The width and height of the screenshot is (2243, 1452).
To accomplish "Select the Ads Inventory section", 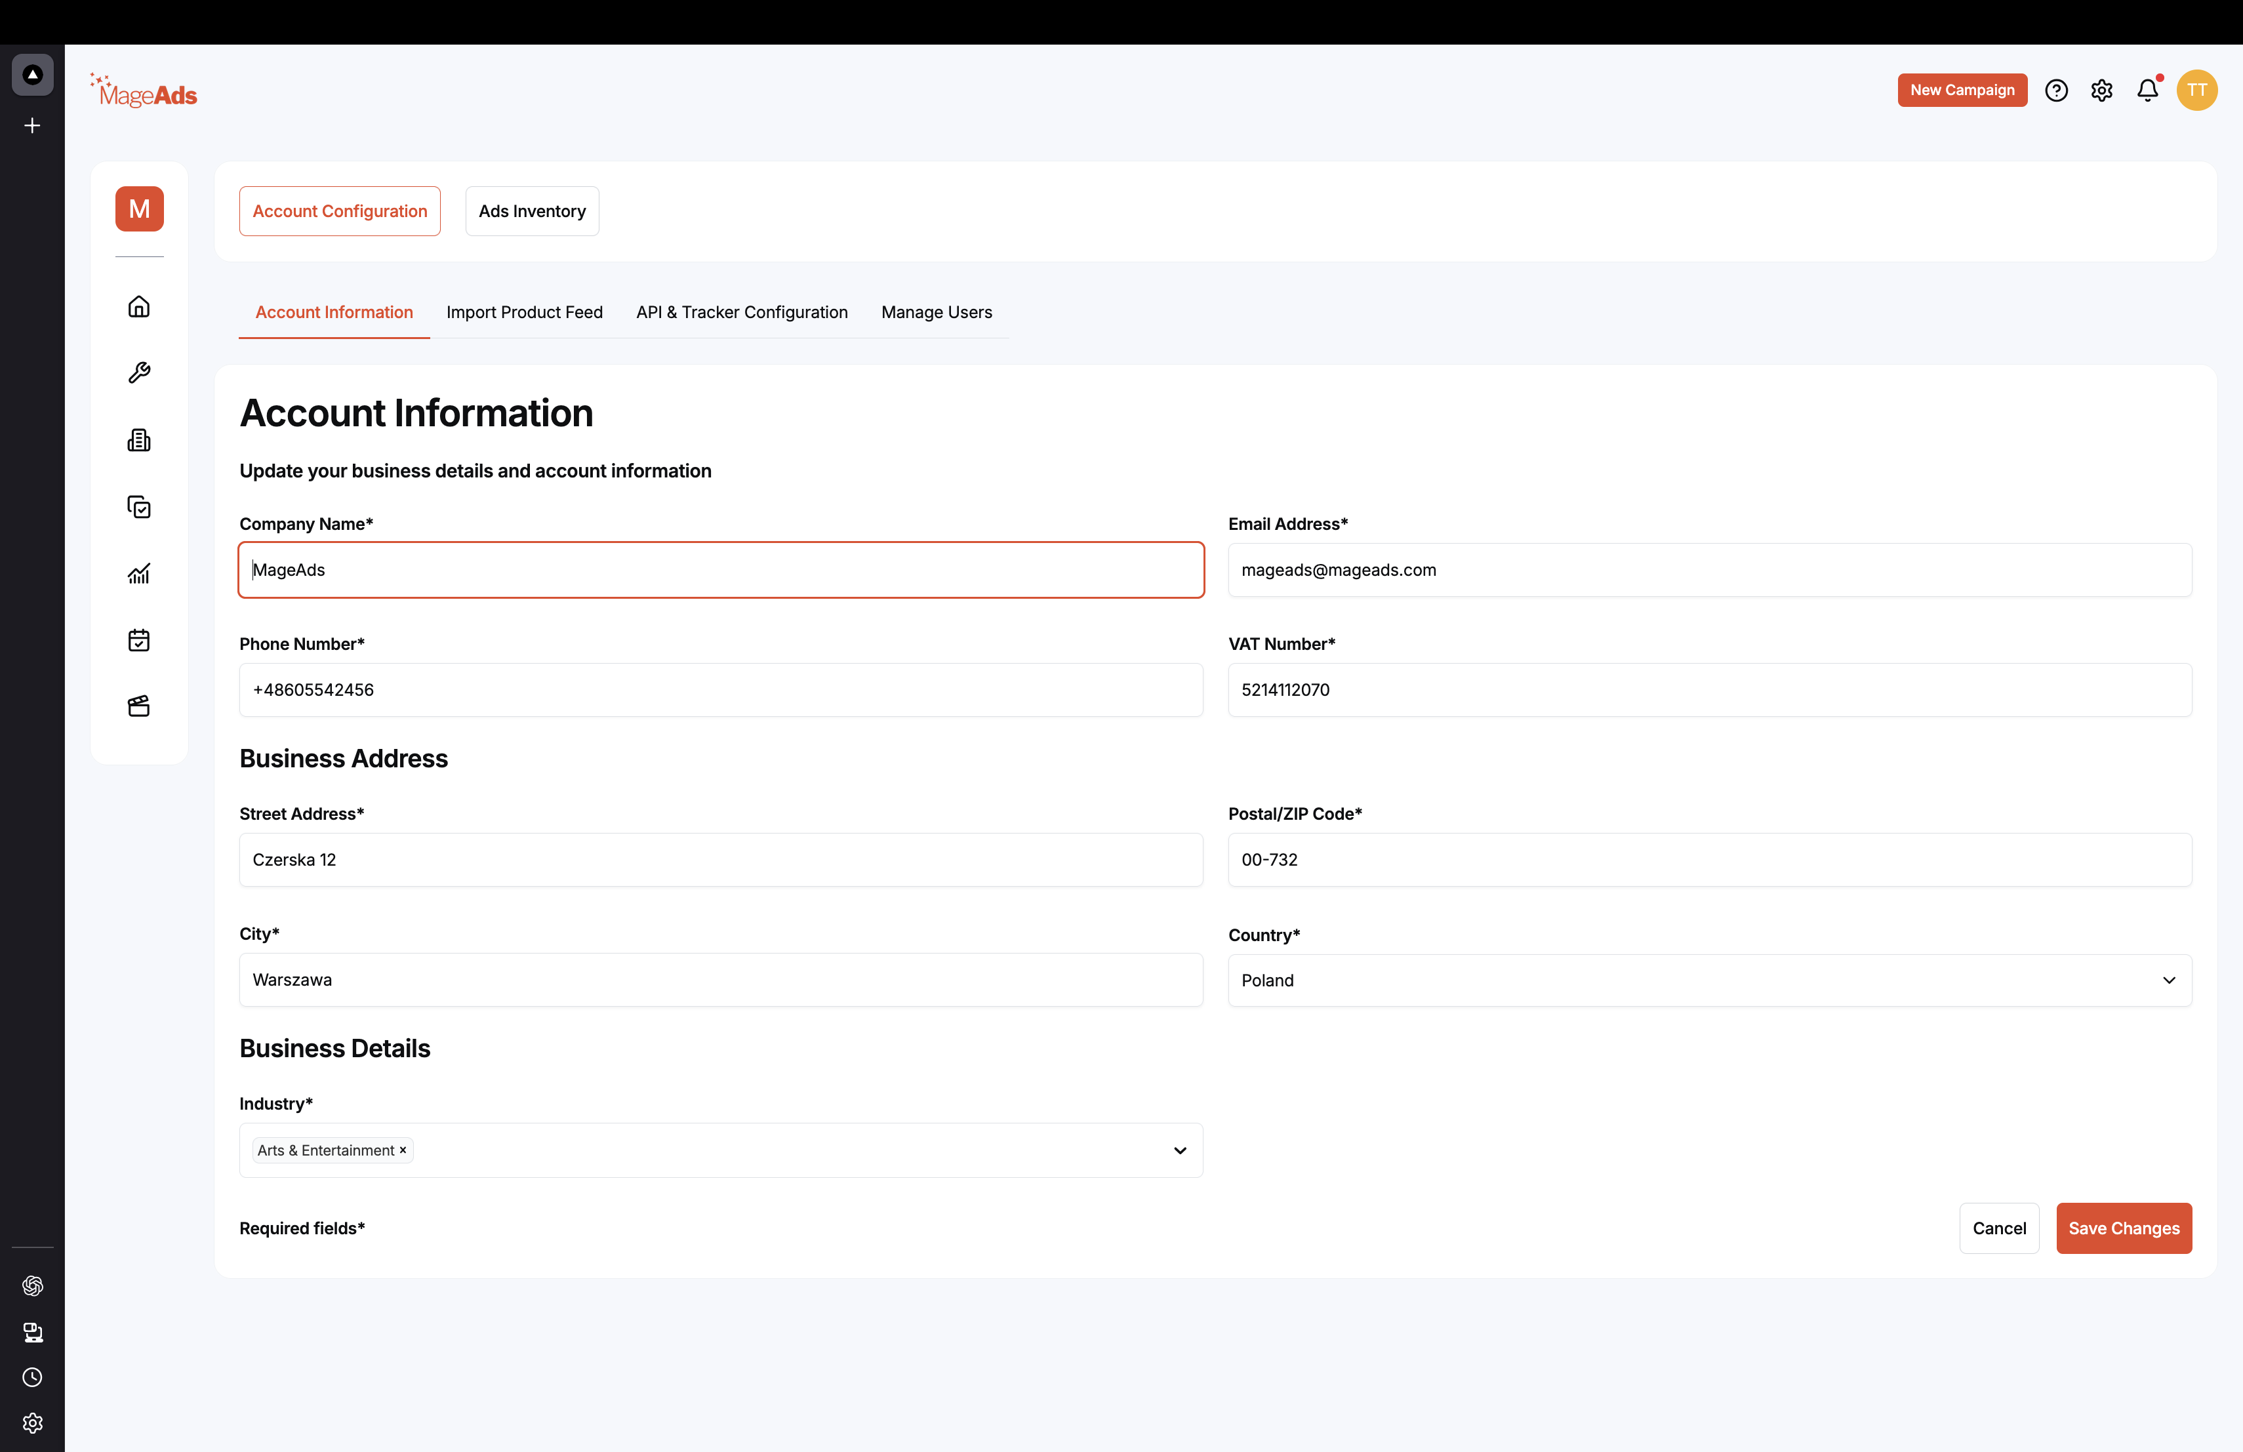I will coord(531,211).
